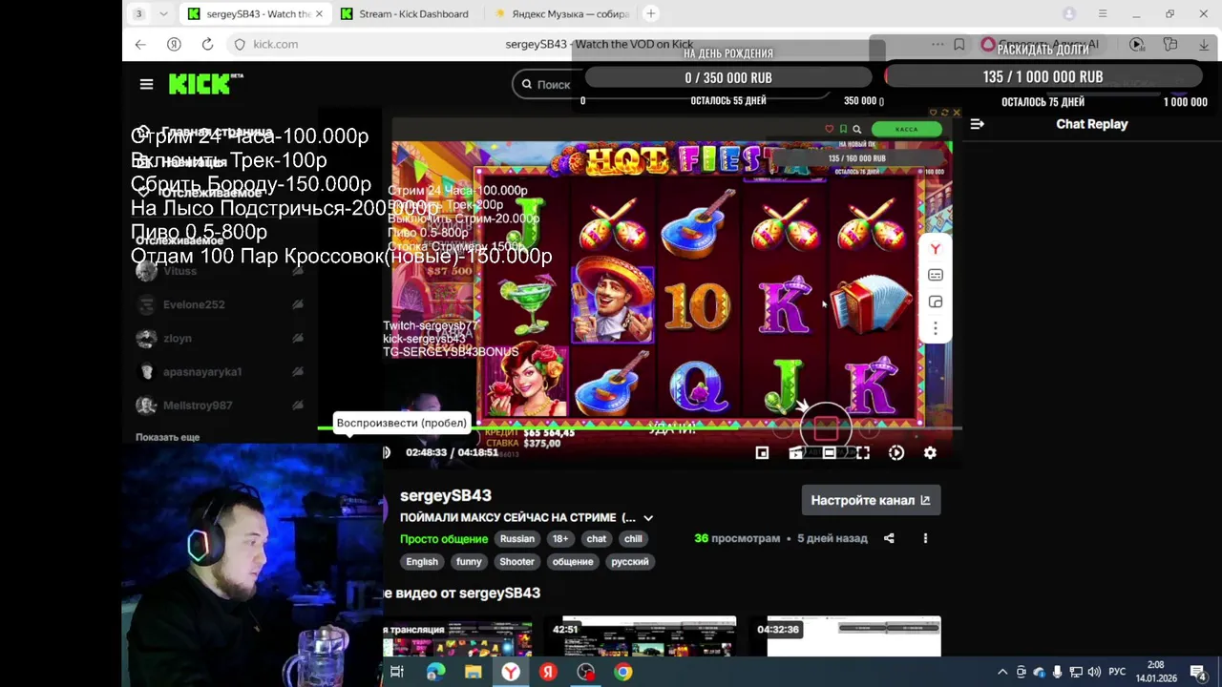Enter fullscreen mode in video player
The width and height of the screenshot is (1222, 687).
pyautogui.click(x=863, y=453)
